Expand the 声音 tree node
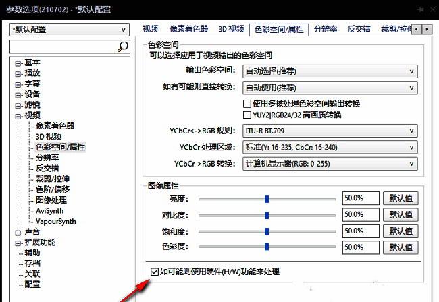The image size is (439, 302). tap(18, 232)
